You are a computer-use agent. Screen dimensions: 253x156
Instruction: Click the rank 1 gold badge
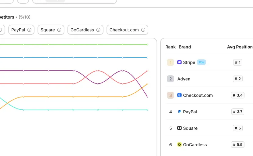(170, 62)
